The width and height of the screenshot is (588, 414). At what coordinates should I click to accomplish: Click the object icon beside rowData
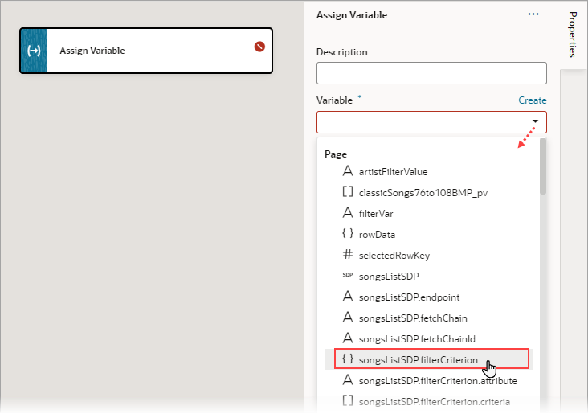pos(348,234)
